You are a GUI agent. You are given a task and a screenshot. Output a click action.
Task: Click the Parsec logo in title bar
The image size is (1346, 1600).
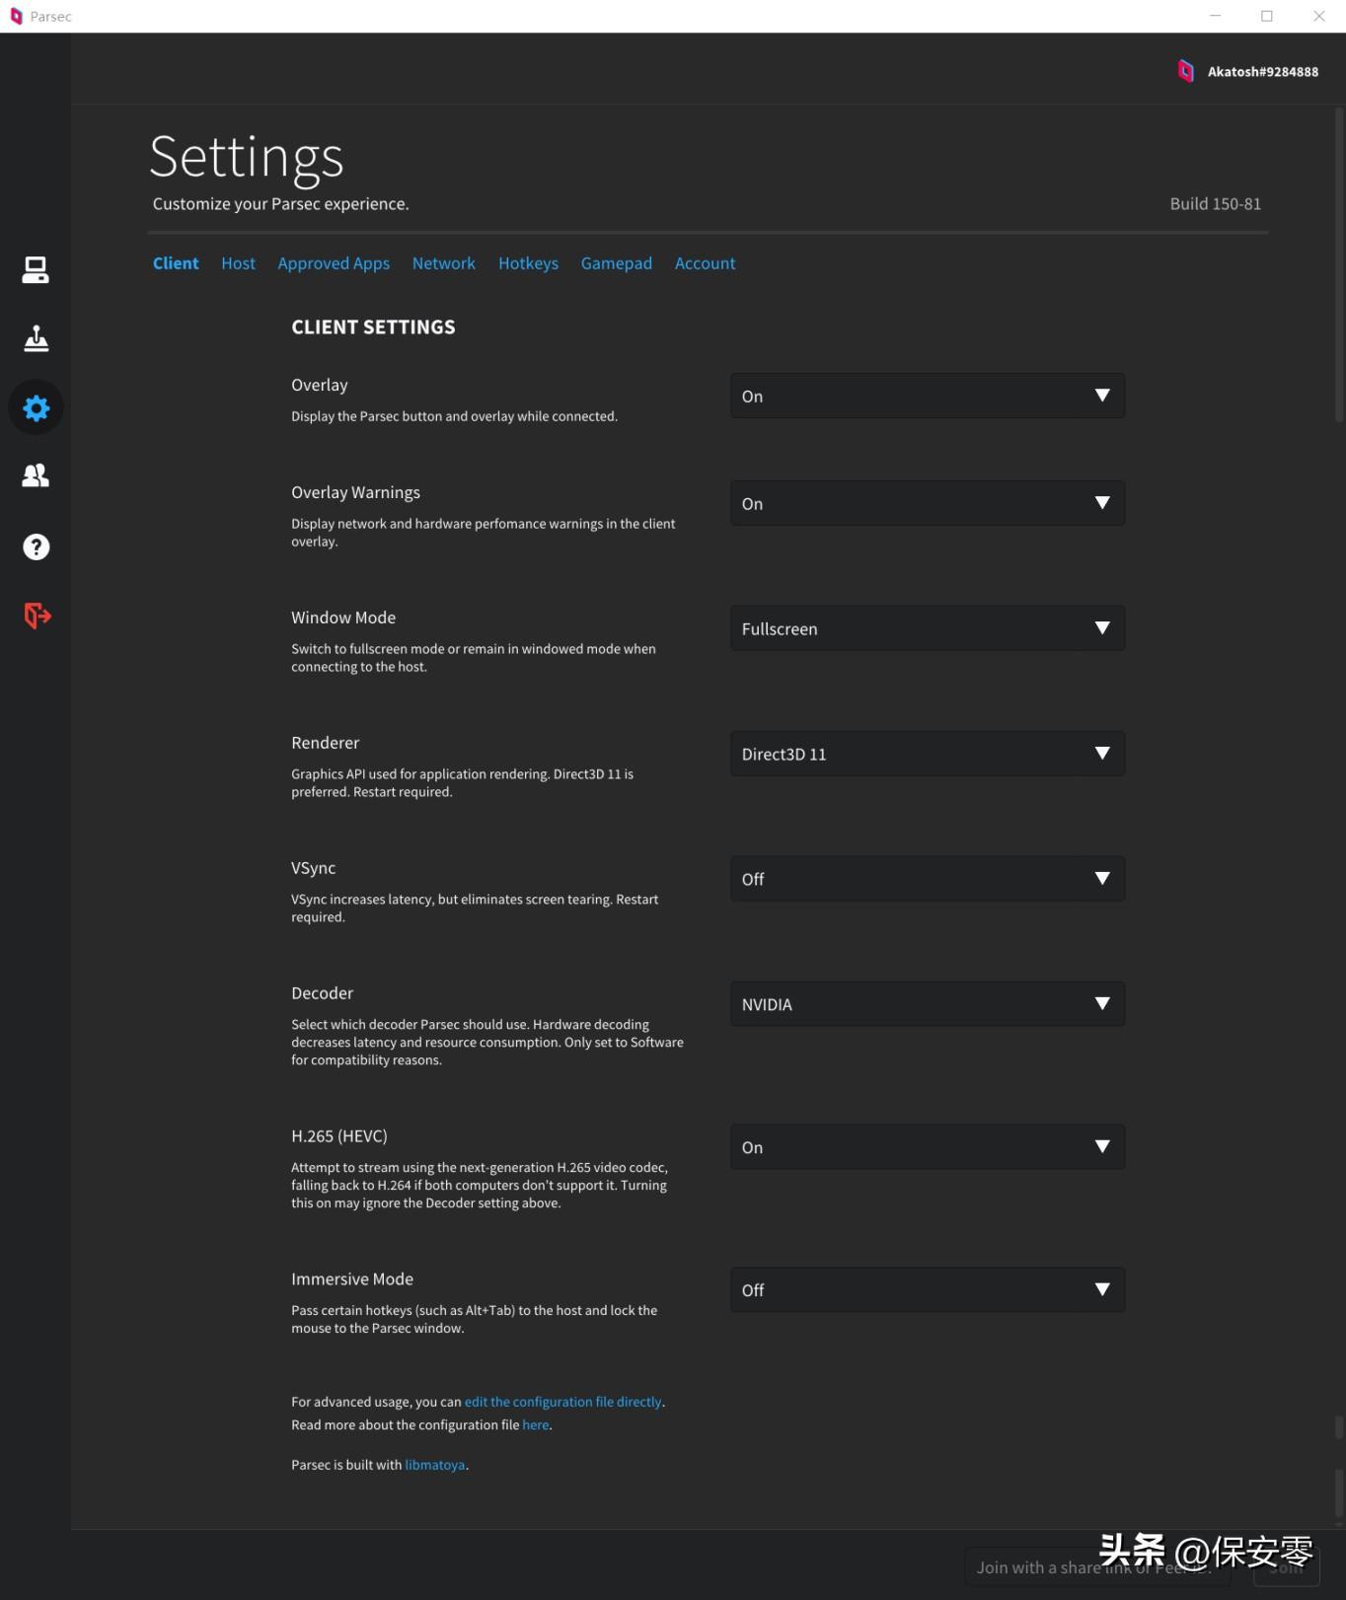[16, 16]
